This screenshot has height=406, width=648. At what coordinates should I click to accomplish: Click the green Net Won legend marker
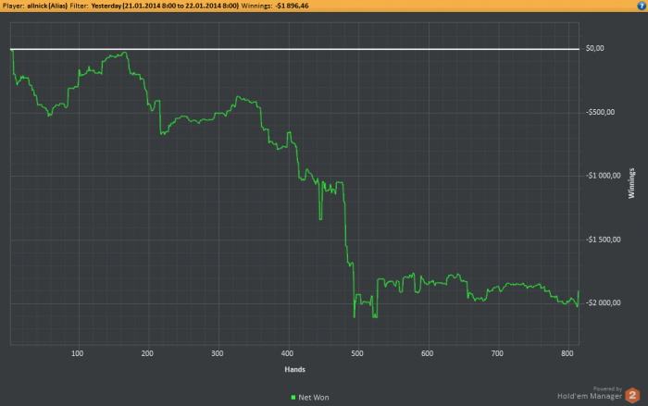293,398
